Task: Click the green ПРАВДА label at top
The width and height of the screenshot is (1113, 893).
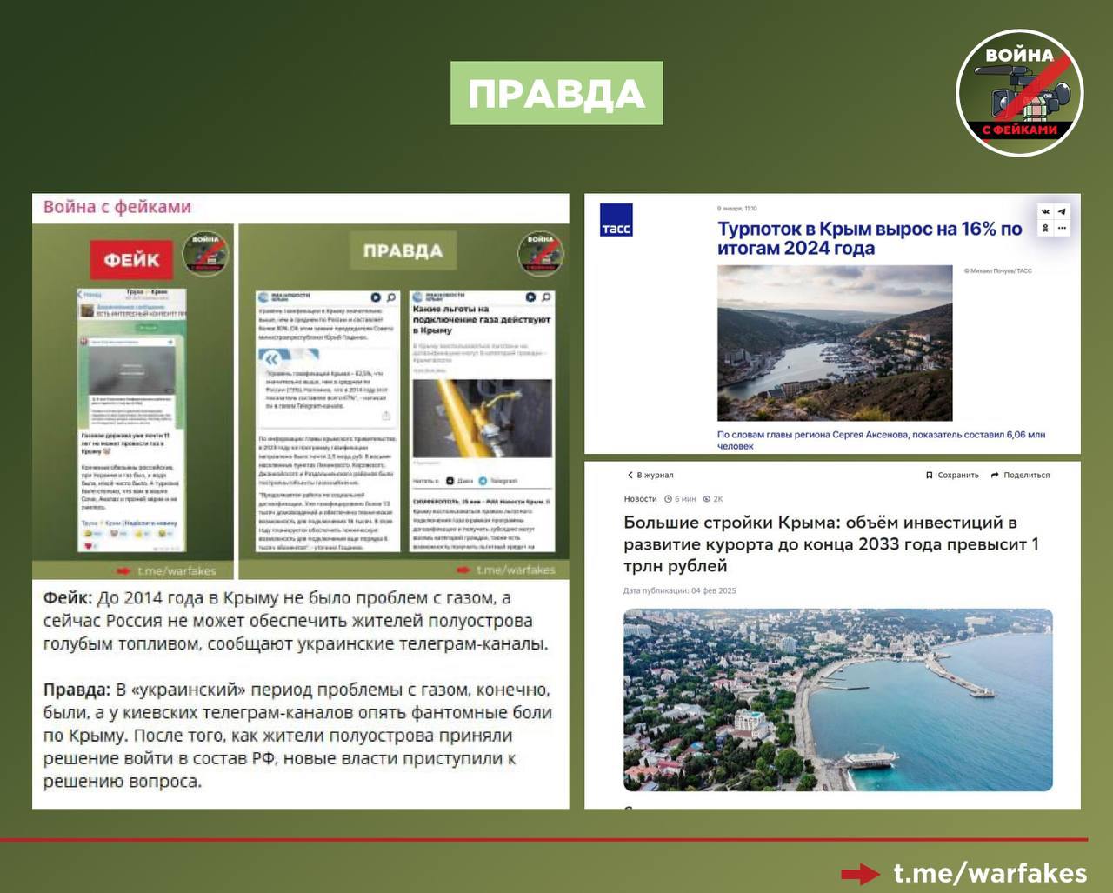Action: click(556, 93)
